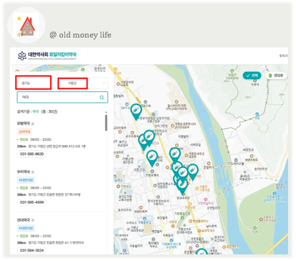Click the red house profile avatar
296x261 pixels.
pos(26,25)
